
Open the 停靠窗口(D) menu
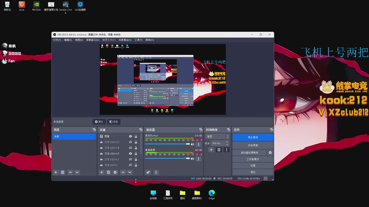93,40
